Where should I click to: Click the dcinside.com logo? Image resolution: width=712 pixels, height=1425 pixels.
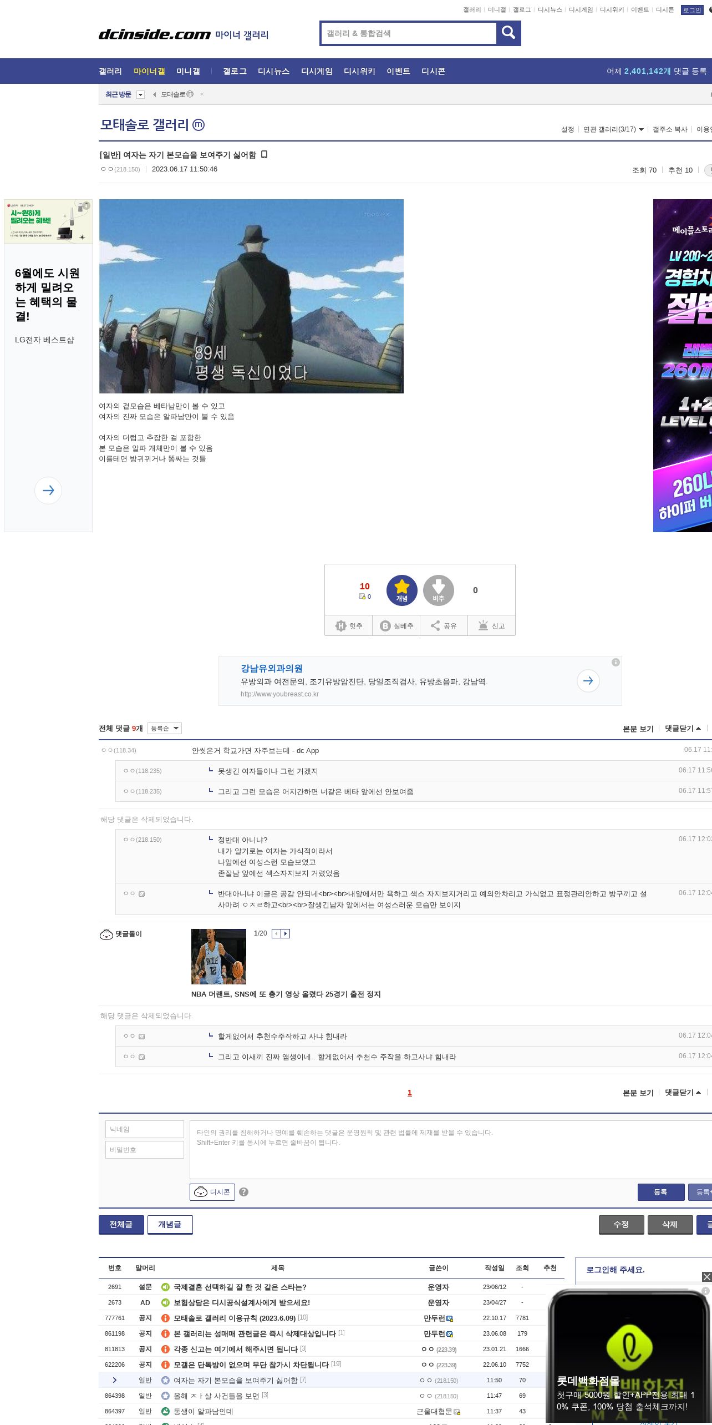click(155, 34)
